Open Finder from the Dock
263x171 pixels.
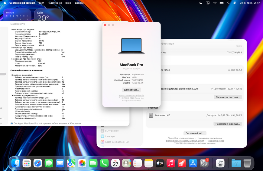16,163
